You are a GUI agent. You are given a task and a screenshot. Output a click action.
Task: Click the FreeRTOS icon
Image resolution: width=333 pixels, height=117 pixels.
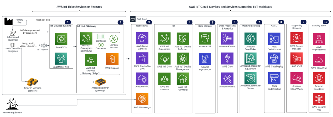61,39
